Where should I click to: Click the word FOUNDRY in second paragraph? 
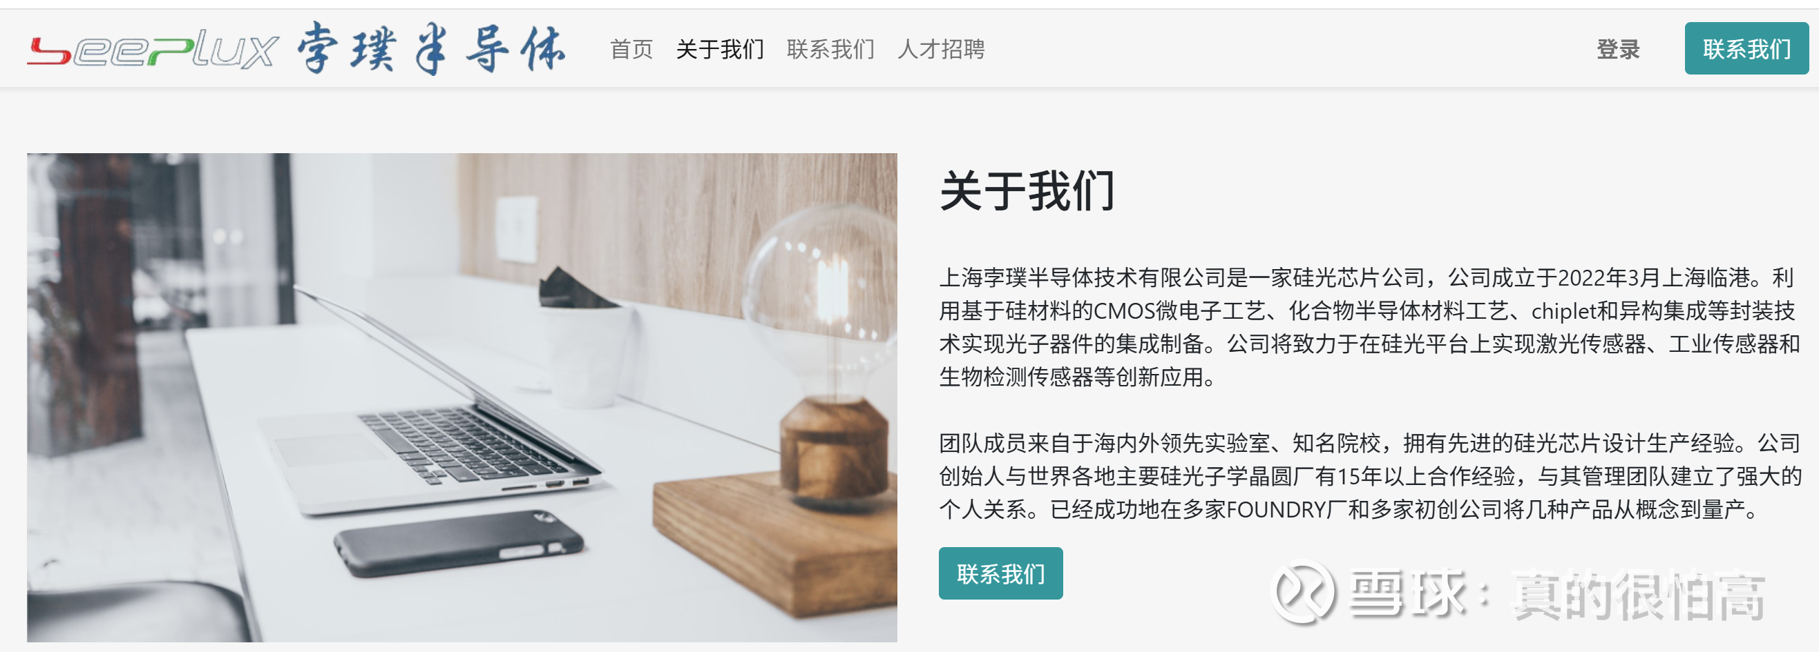click(x=1277, y=510)
